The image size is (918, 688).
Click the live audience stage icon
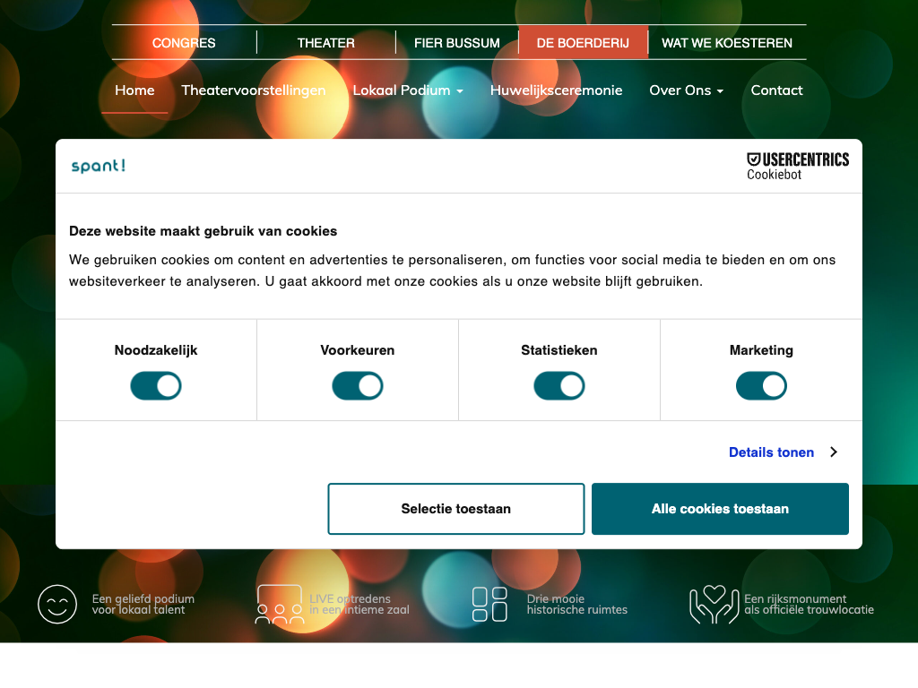pyautogui.click(x=279, y=605)
